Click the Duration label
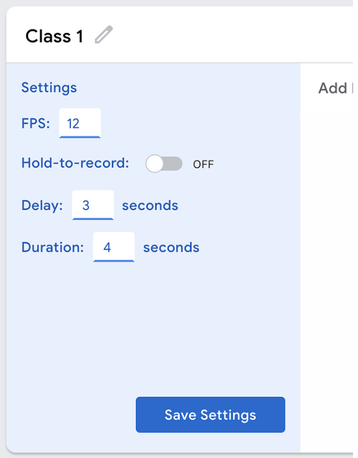Screen dimensions: 358x458 click(x=53, y=247)
